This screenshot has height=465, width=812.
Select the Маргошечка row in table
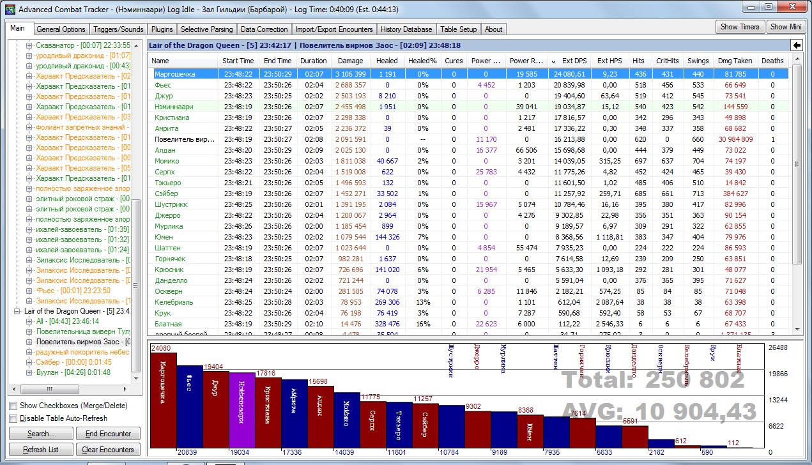pyautogui.click(x=470, y=74)
